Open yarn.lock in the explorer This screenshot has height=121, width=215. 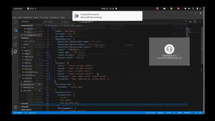coord(27,90)
